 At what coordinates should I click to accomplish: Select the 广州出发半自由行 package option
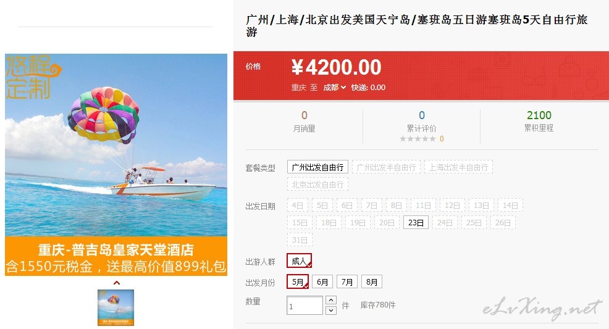386,167
